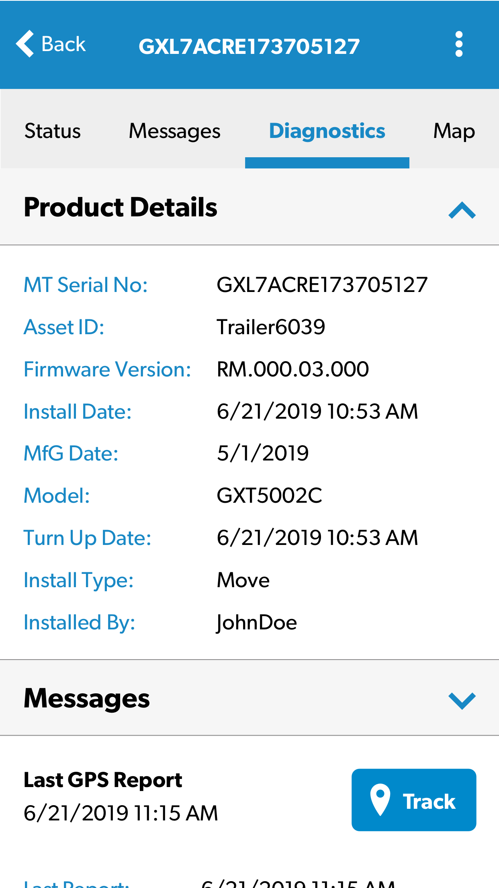
Task: Switch to the Status tab
Action: point(53,131)
